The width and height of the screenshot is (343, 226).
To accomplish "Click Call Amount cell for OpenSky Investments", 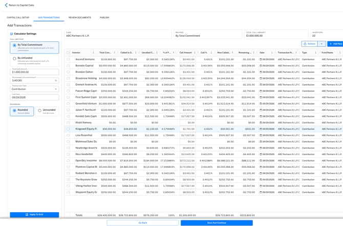I will 188,161.
